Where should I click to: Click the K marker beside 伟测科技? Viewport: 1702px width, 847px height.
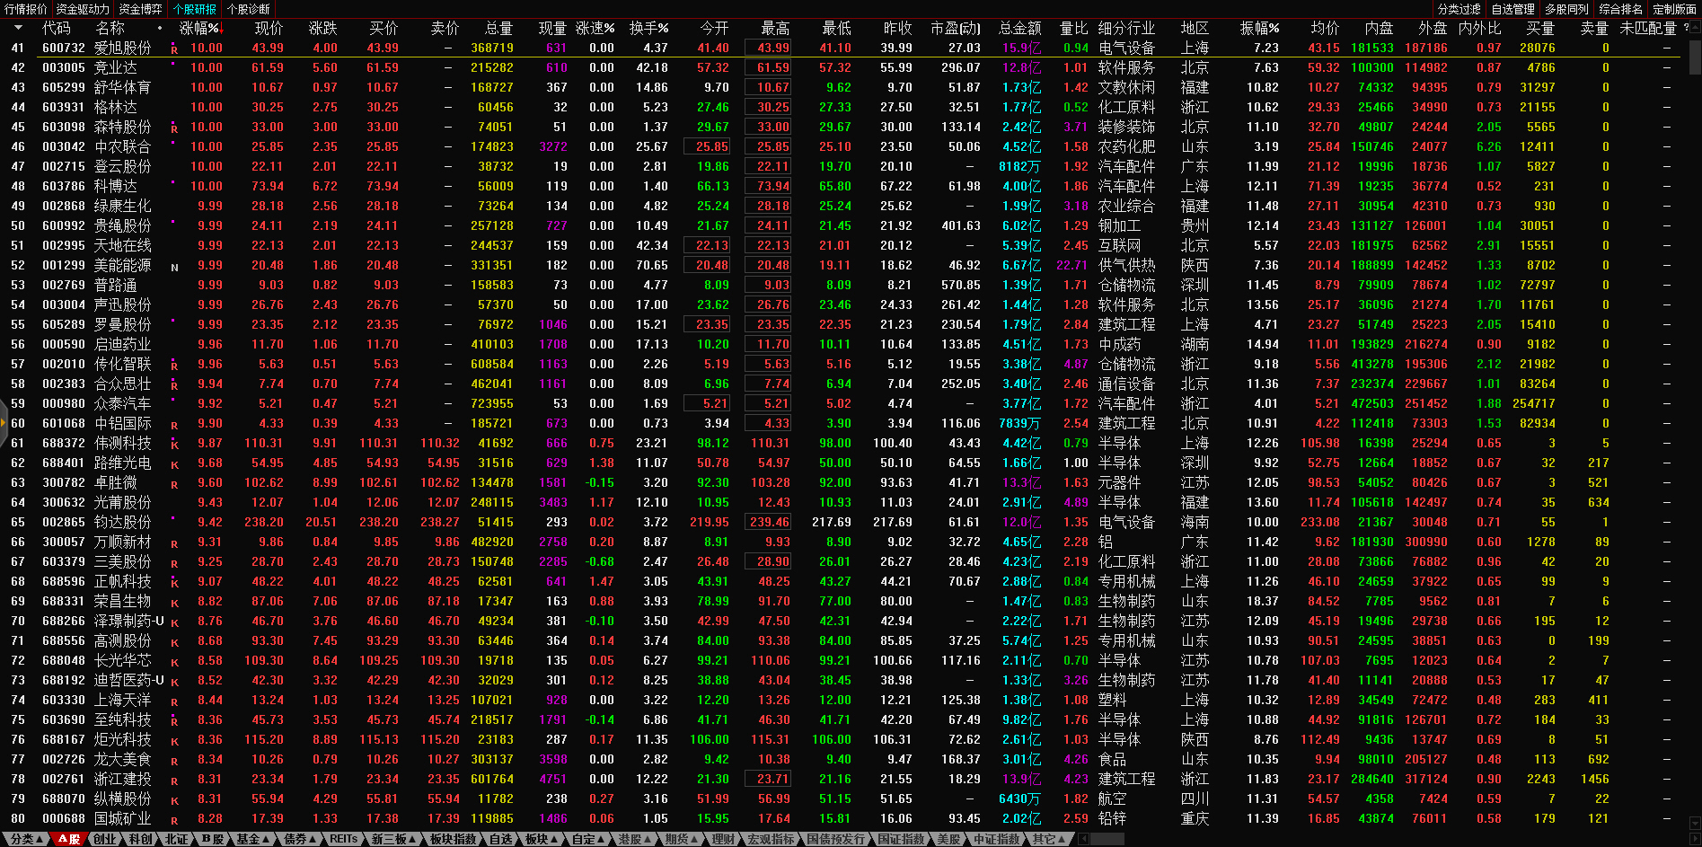(x=174, y=445)
